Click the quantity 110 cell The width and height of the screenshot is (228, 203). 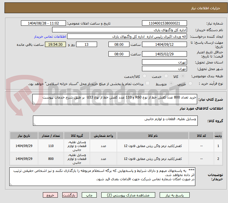point(51,146)
